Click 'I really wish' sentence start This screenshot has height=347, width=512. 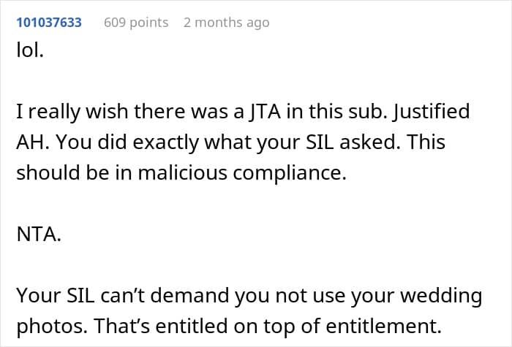click(72, 111)
